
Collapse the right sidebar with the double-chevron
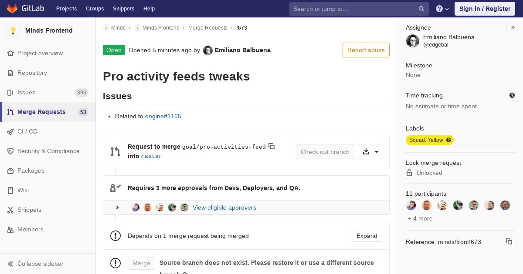coord(513,27)
